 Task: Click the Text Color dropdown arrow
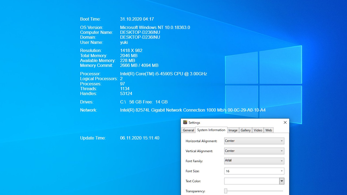(x=282, y=181)
